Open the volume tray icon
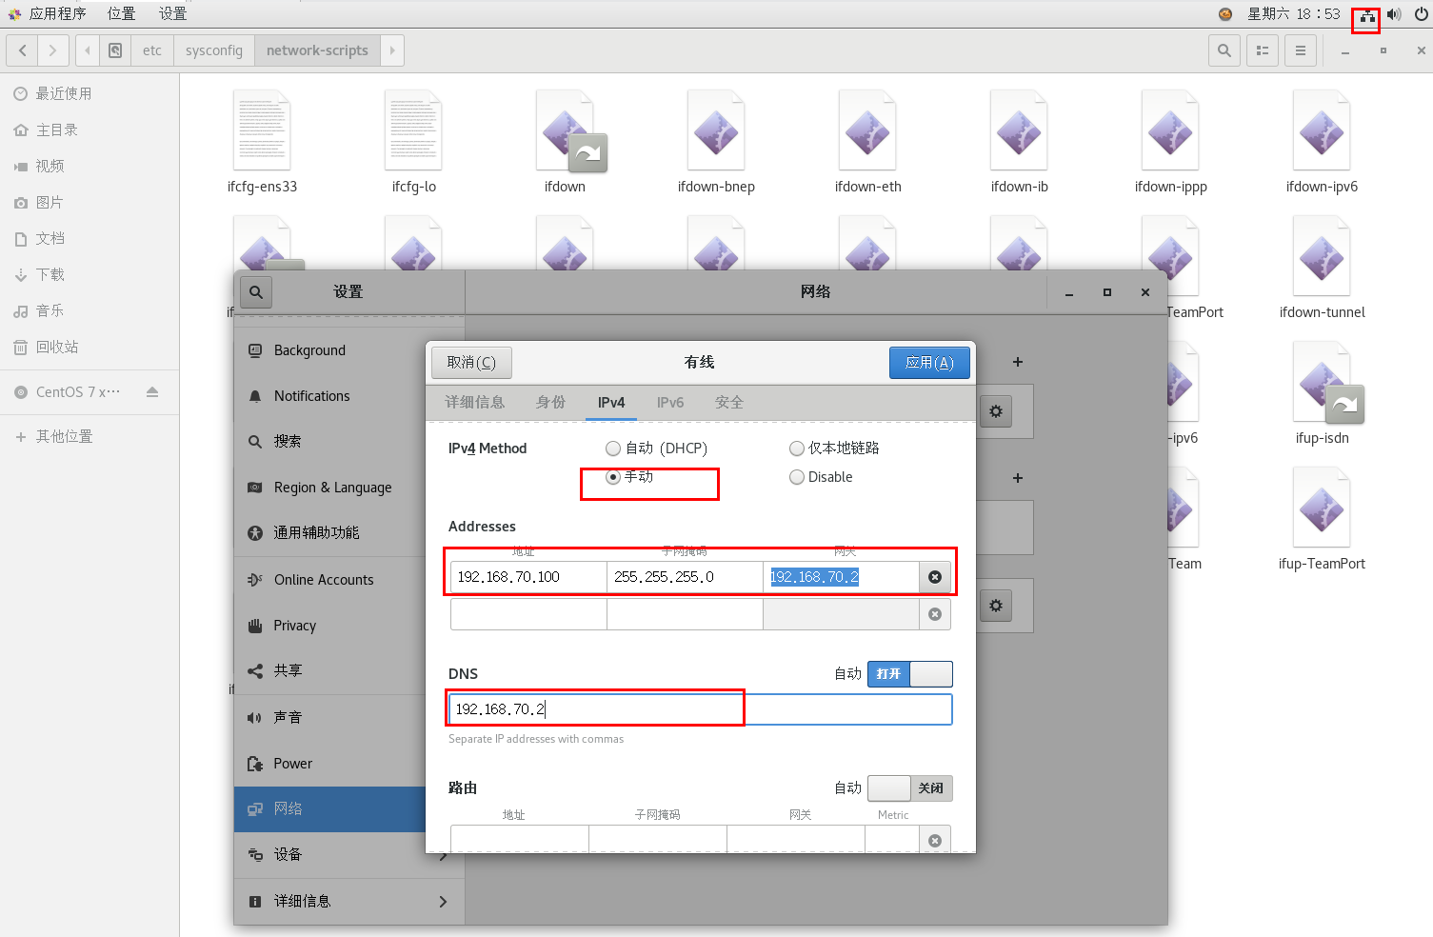The image size is (1433, 937). (1394, 14)
